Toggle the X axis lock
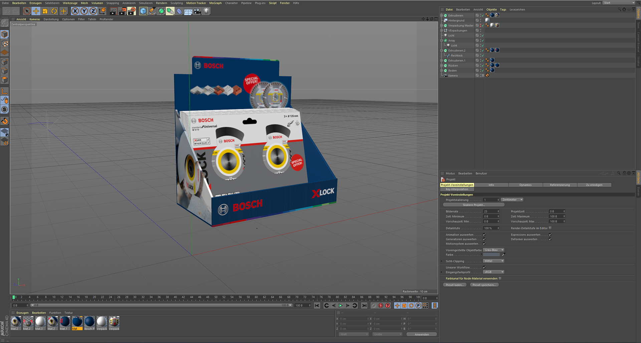This screenshot has width=641, height=343. pos(75,11)
